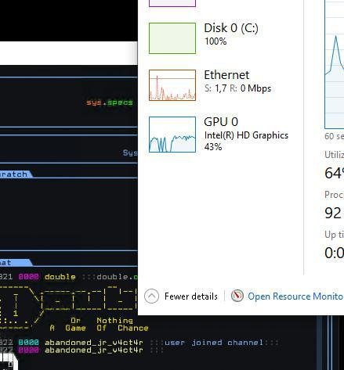Click the double username in chat
The image size is (344, 370).
pos(60,277)
